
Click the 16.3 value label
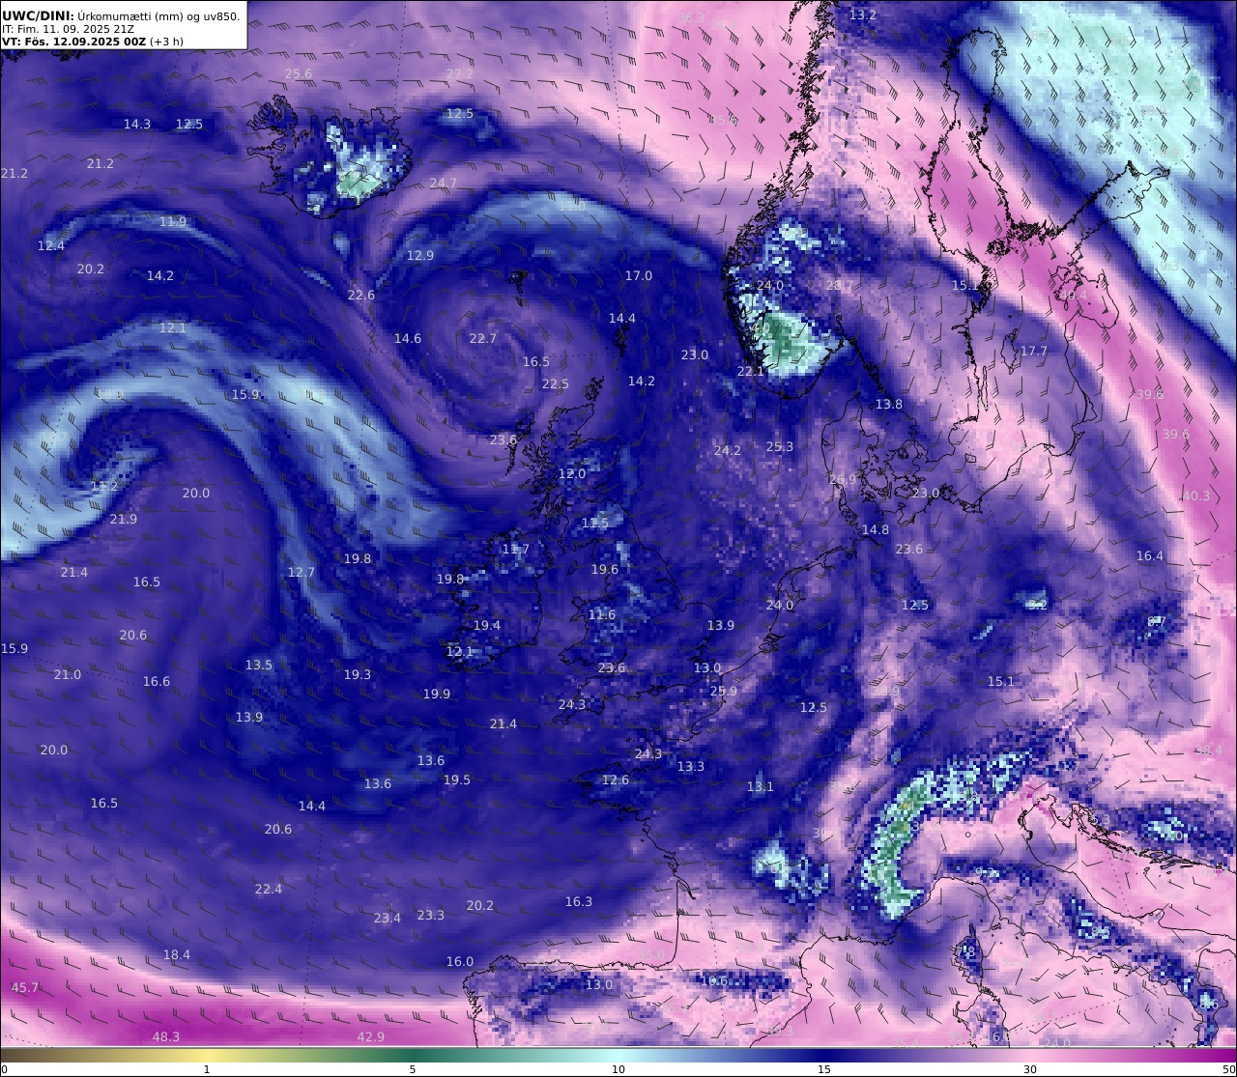[579, 902]
